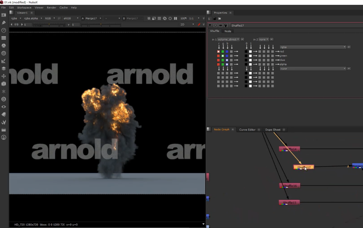Toggle clipping warning stripes icon in viewer
The height and width of the screenshot is (228, 363).
[x=148, y=18]
